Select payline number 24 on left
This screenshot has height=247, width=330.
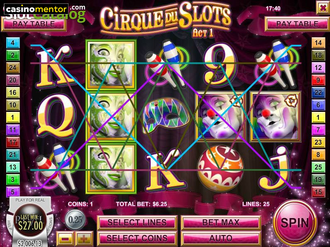(x=13, y=68)
